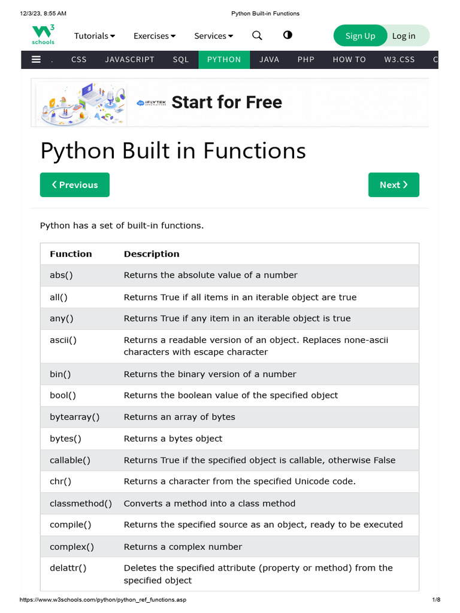Expand the Exercises dropdown
This screenshot has width=460, height=613.
point(155,36)
